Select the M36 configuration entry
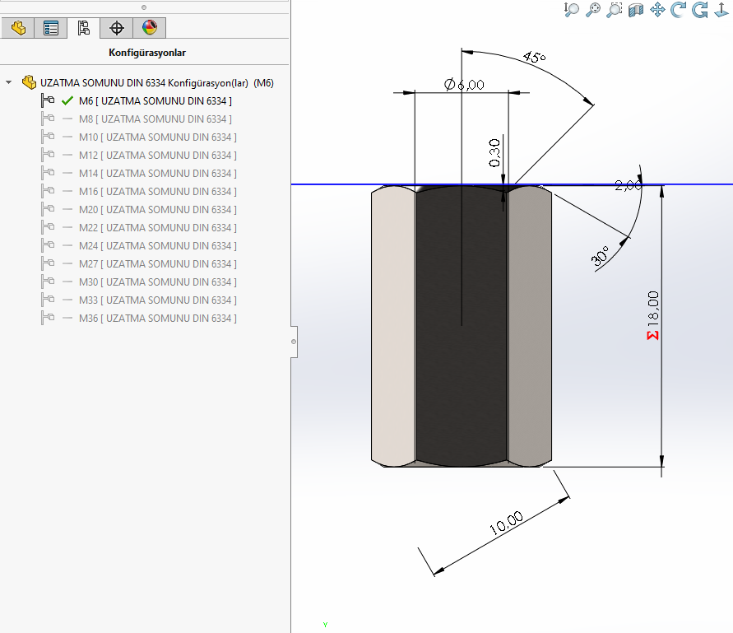733x633 pixels. (157, 319)
